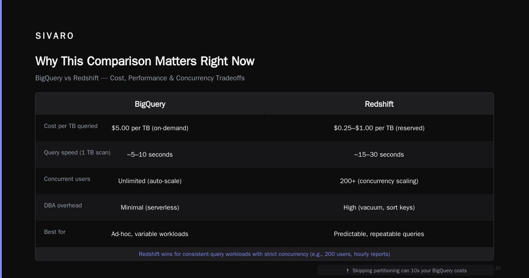Click the 'Query speed (1 TB scan)' label
Screen dimensions: 529x278
(x=77, y=152)
